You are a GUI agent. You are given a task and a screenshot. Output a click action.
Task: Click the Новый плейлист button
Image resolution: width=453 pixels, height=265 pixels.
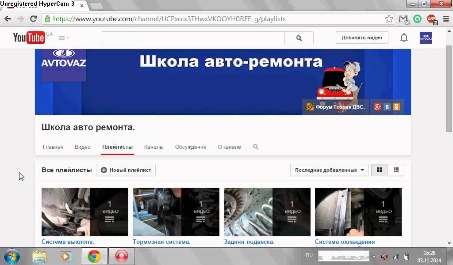[126, 170]
